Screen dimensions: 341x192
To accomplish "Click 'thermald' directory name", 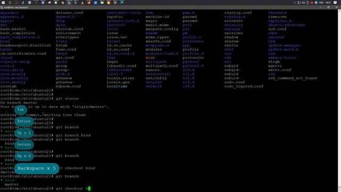I will 277,13.
